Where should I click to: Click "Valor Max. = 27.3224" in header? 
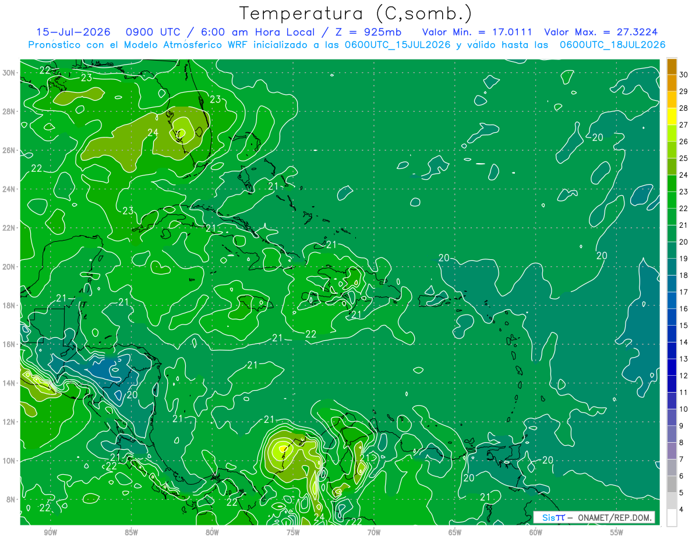point(601,32)
